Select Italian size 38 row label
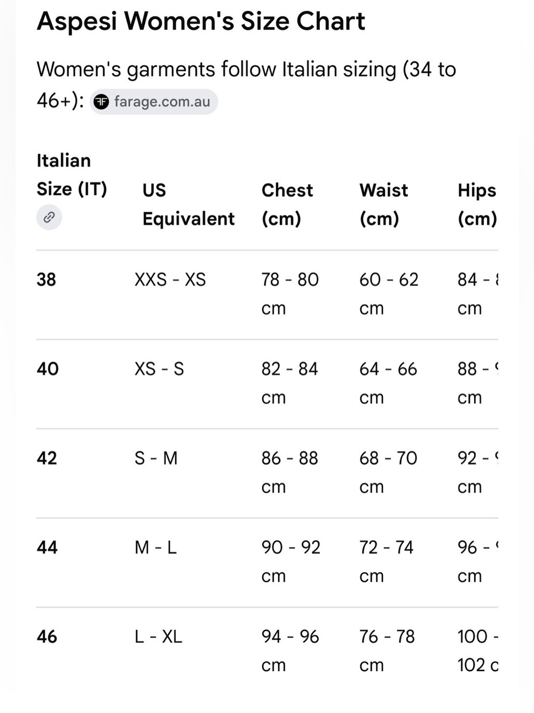The height and width of the screenshot is (713, 534). point(46,280)
